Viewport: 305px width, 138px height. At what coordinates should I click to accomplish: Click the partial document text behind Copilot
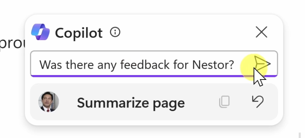[12, 44]
